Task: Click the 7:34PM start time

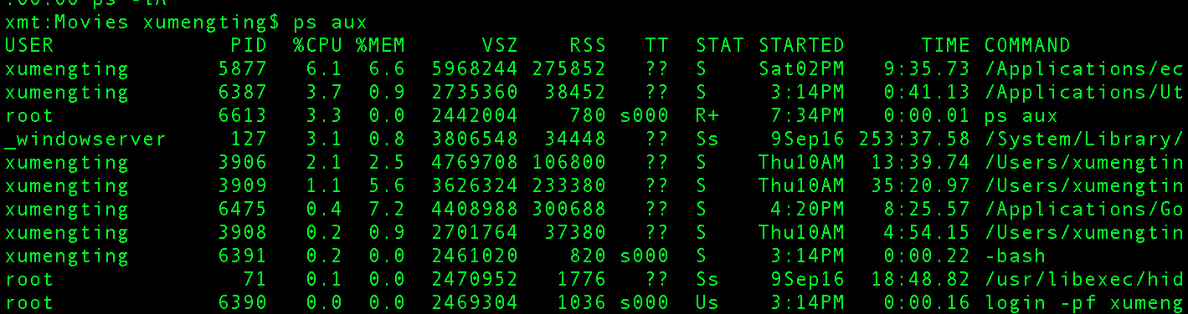Action: coord(807,115)
